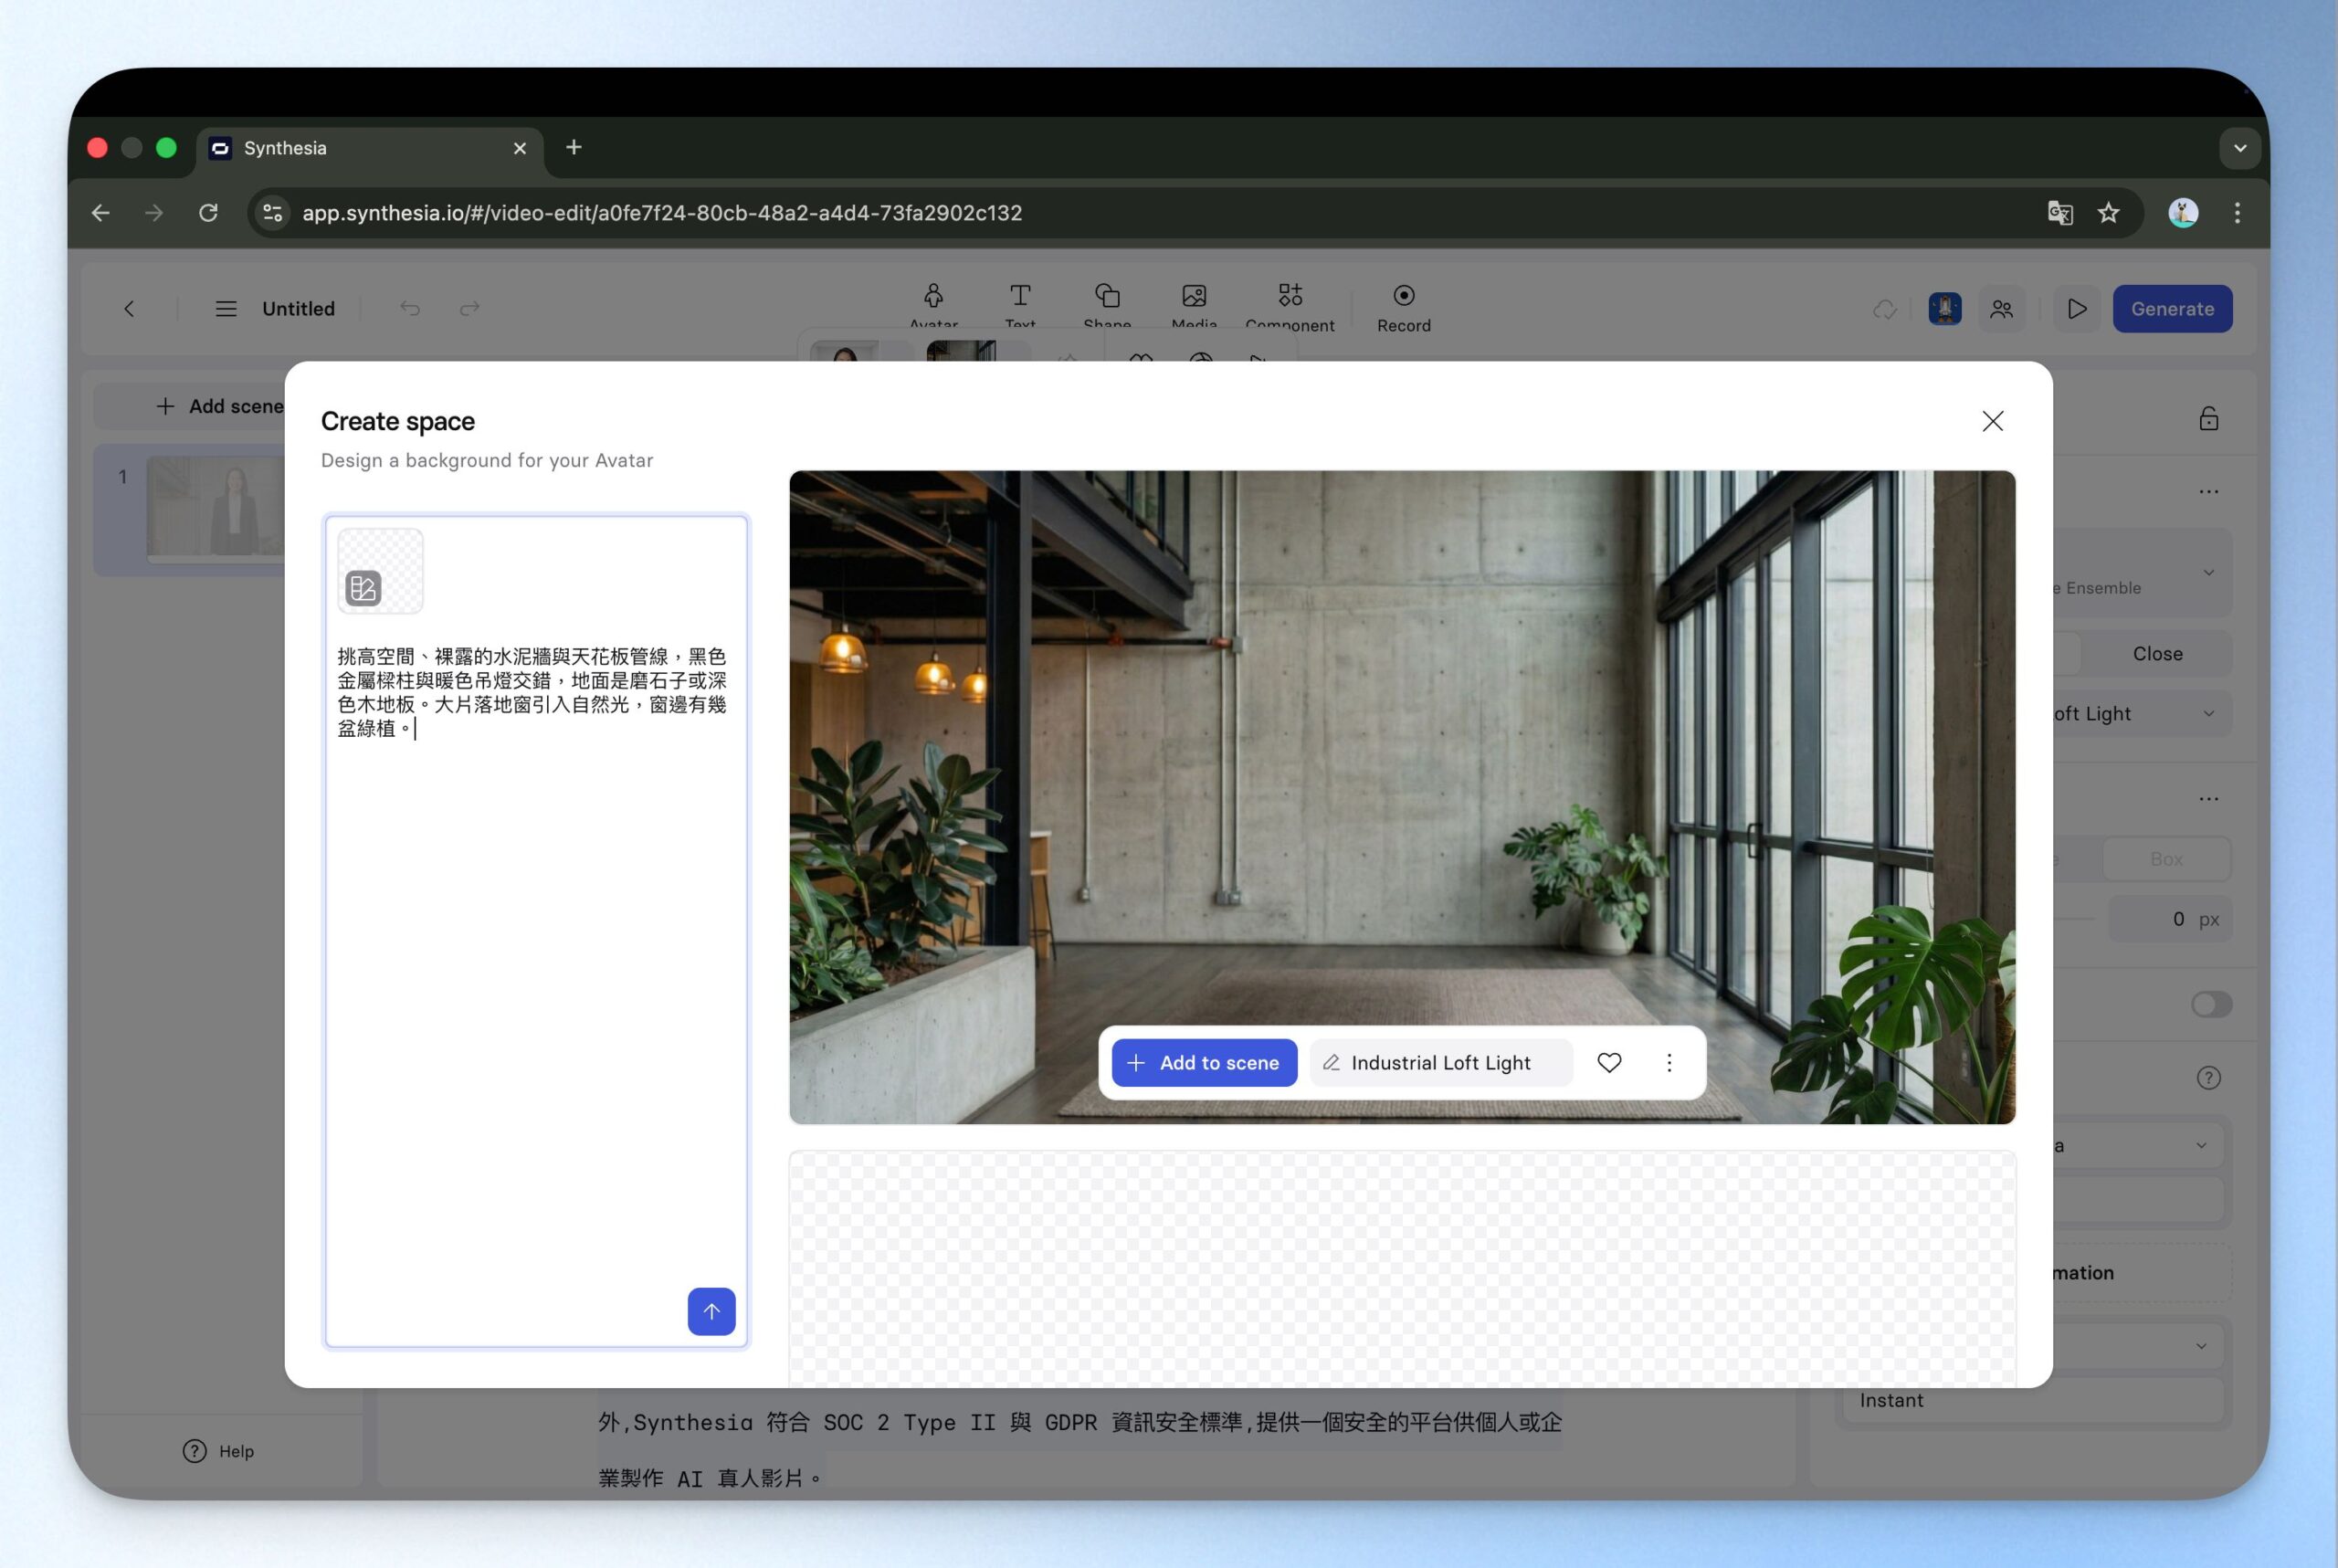This screenshot has height=1568, width=2338.
Task: Open more options for generated space
Action: 1668,1063
